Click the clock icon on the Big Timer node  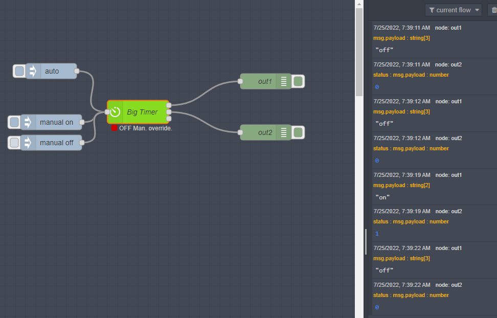pyautogui.click(x=116, y=112)
